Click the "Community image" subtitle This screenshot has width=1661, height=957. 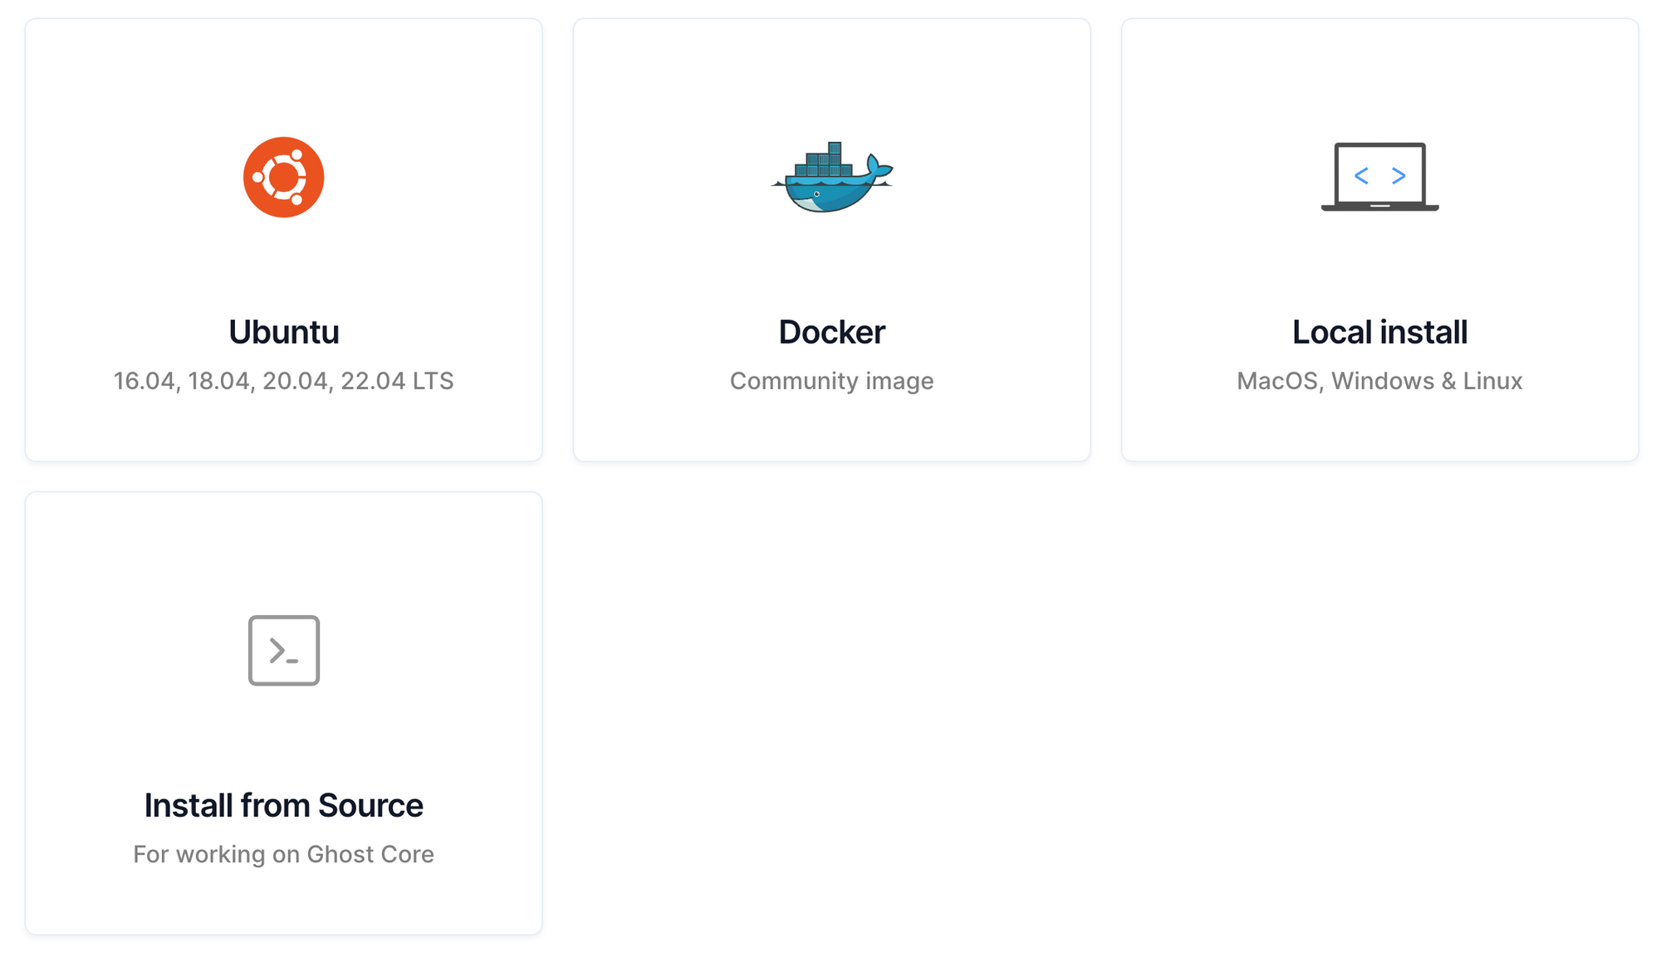(831, 381)
